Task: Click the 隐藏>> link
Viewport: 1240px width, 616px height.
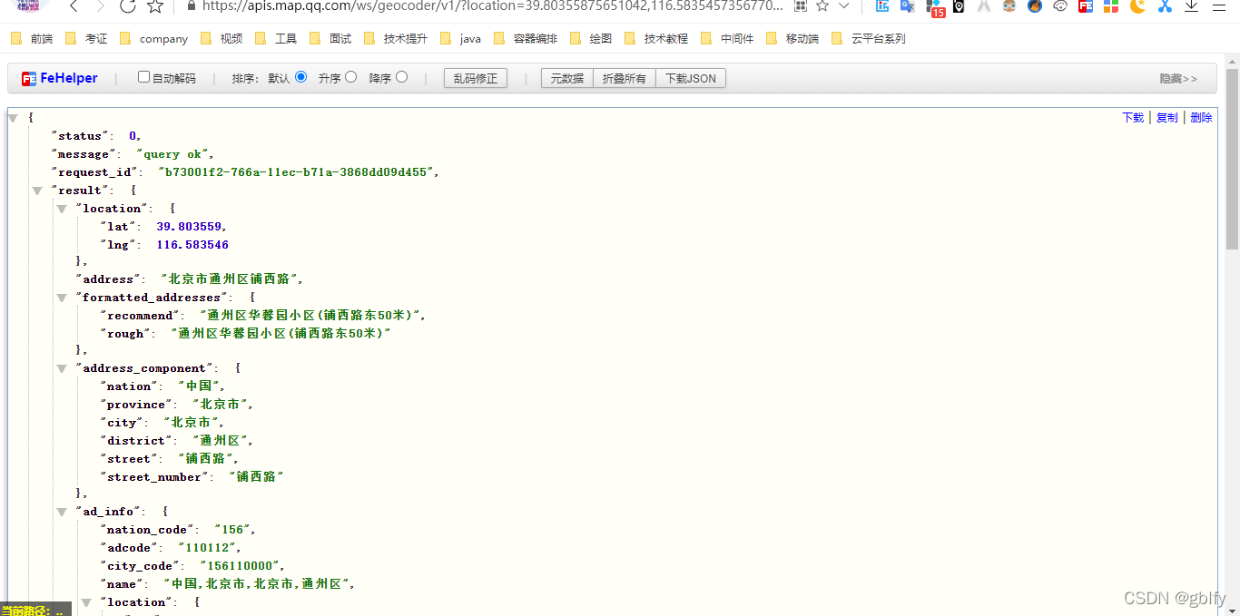Action: tap(1178, 79)
